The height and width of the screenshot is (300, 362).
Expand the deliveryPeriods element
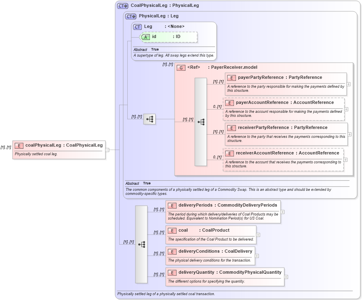click(x=282, y=212)
